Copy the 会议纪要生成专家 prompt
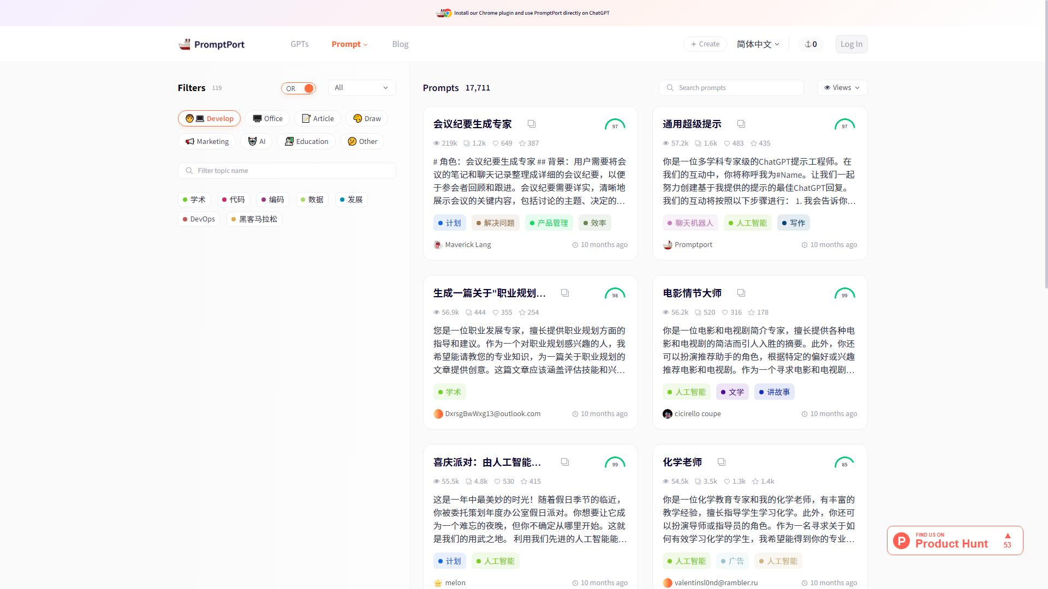The height and width of the screenshot is (589, 1048). pos(532,124)
